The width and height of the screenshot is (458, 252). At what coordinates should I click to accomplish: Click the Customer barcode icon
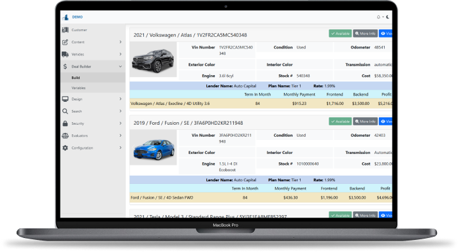click(x=65, y=30)
